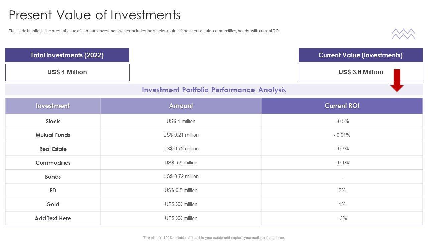This screenshot has width=428, height=241.
Task: Click the Commodities ROI value -0.1%
Action: click(342, 163)
